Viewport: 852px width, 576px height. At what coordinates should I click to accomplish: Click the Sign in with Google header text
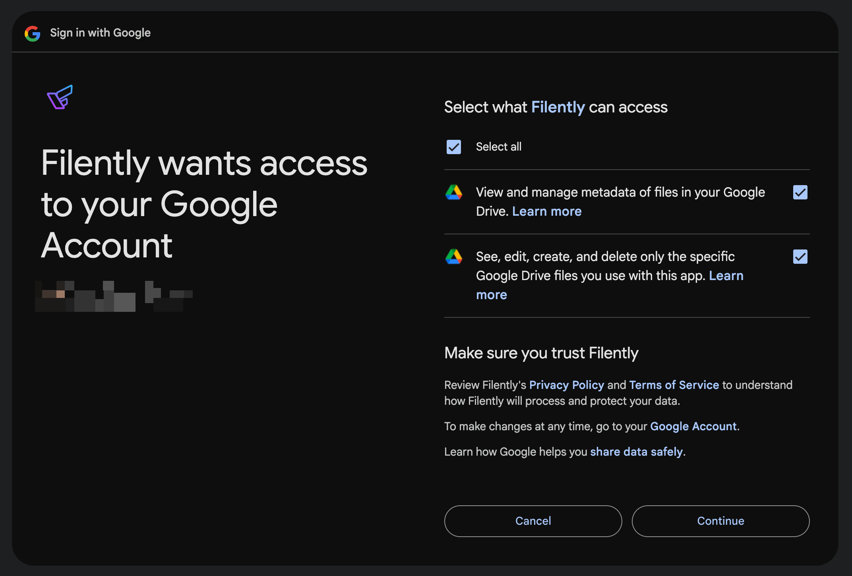pos(100,33)
